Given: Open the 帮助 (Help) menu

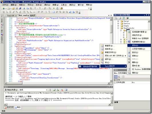Looking at the screenshot, I should coord(89,5).
